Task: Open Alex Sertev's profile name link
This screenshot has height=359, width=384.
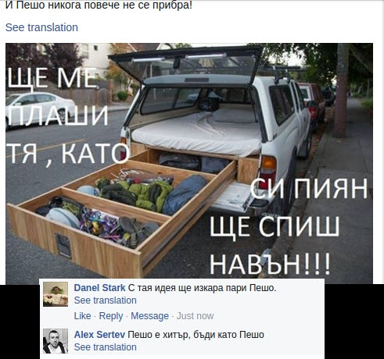Action: 99,335
